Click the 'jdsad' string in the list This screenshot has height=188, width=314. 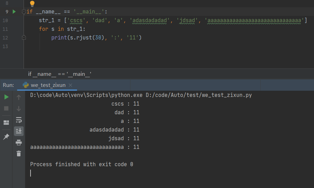(187, 20)
